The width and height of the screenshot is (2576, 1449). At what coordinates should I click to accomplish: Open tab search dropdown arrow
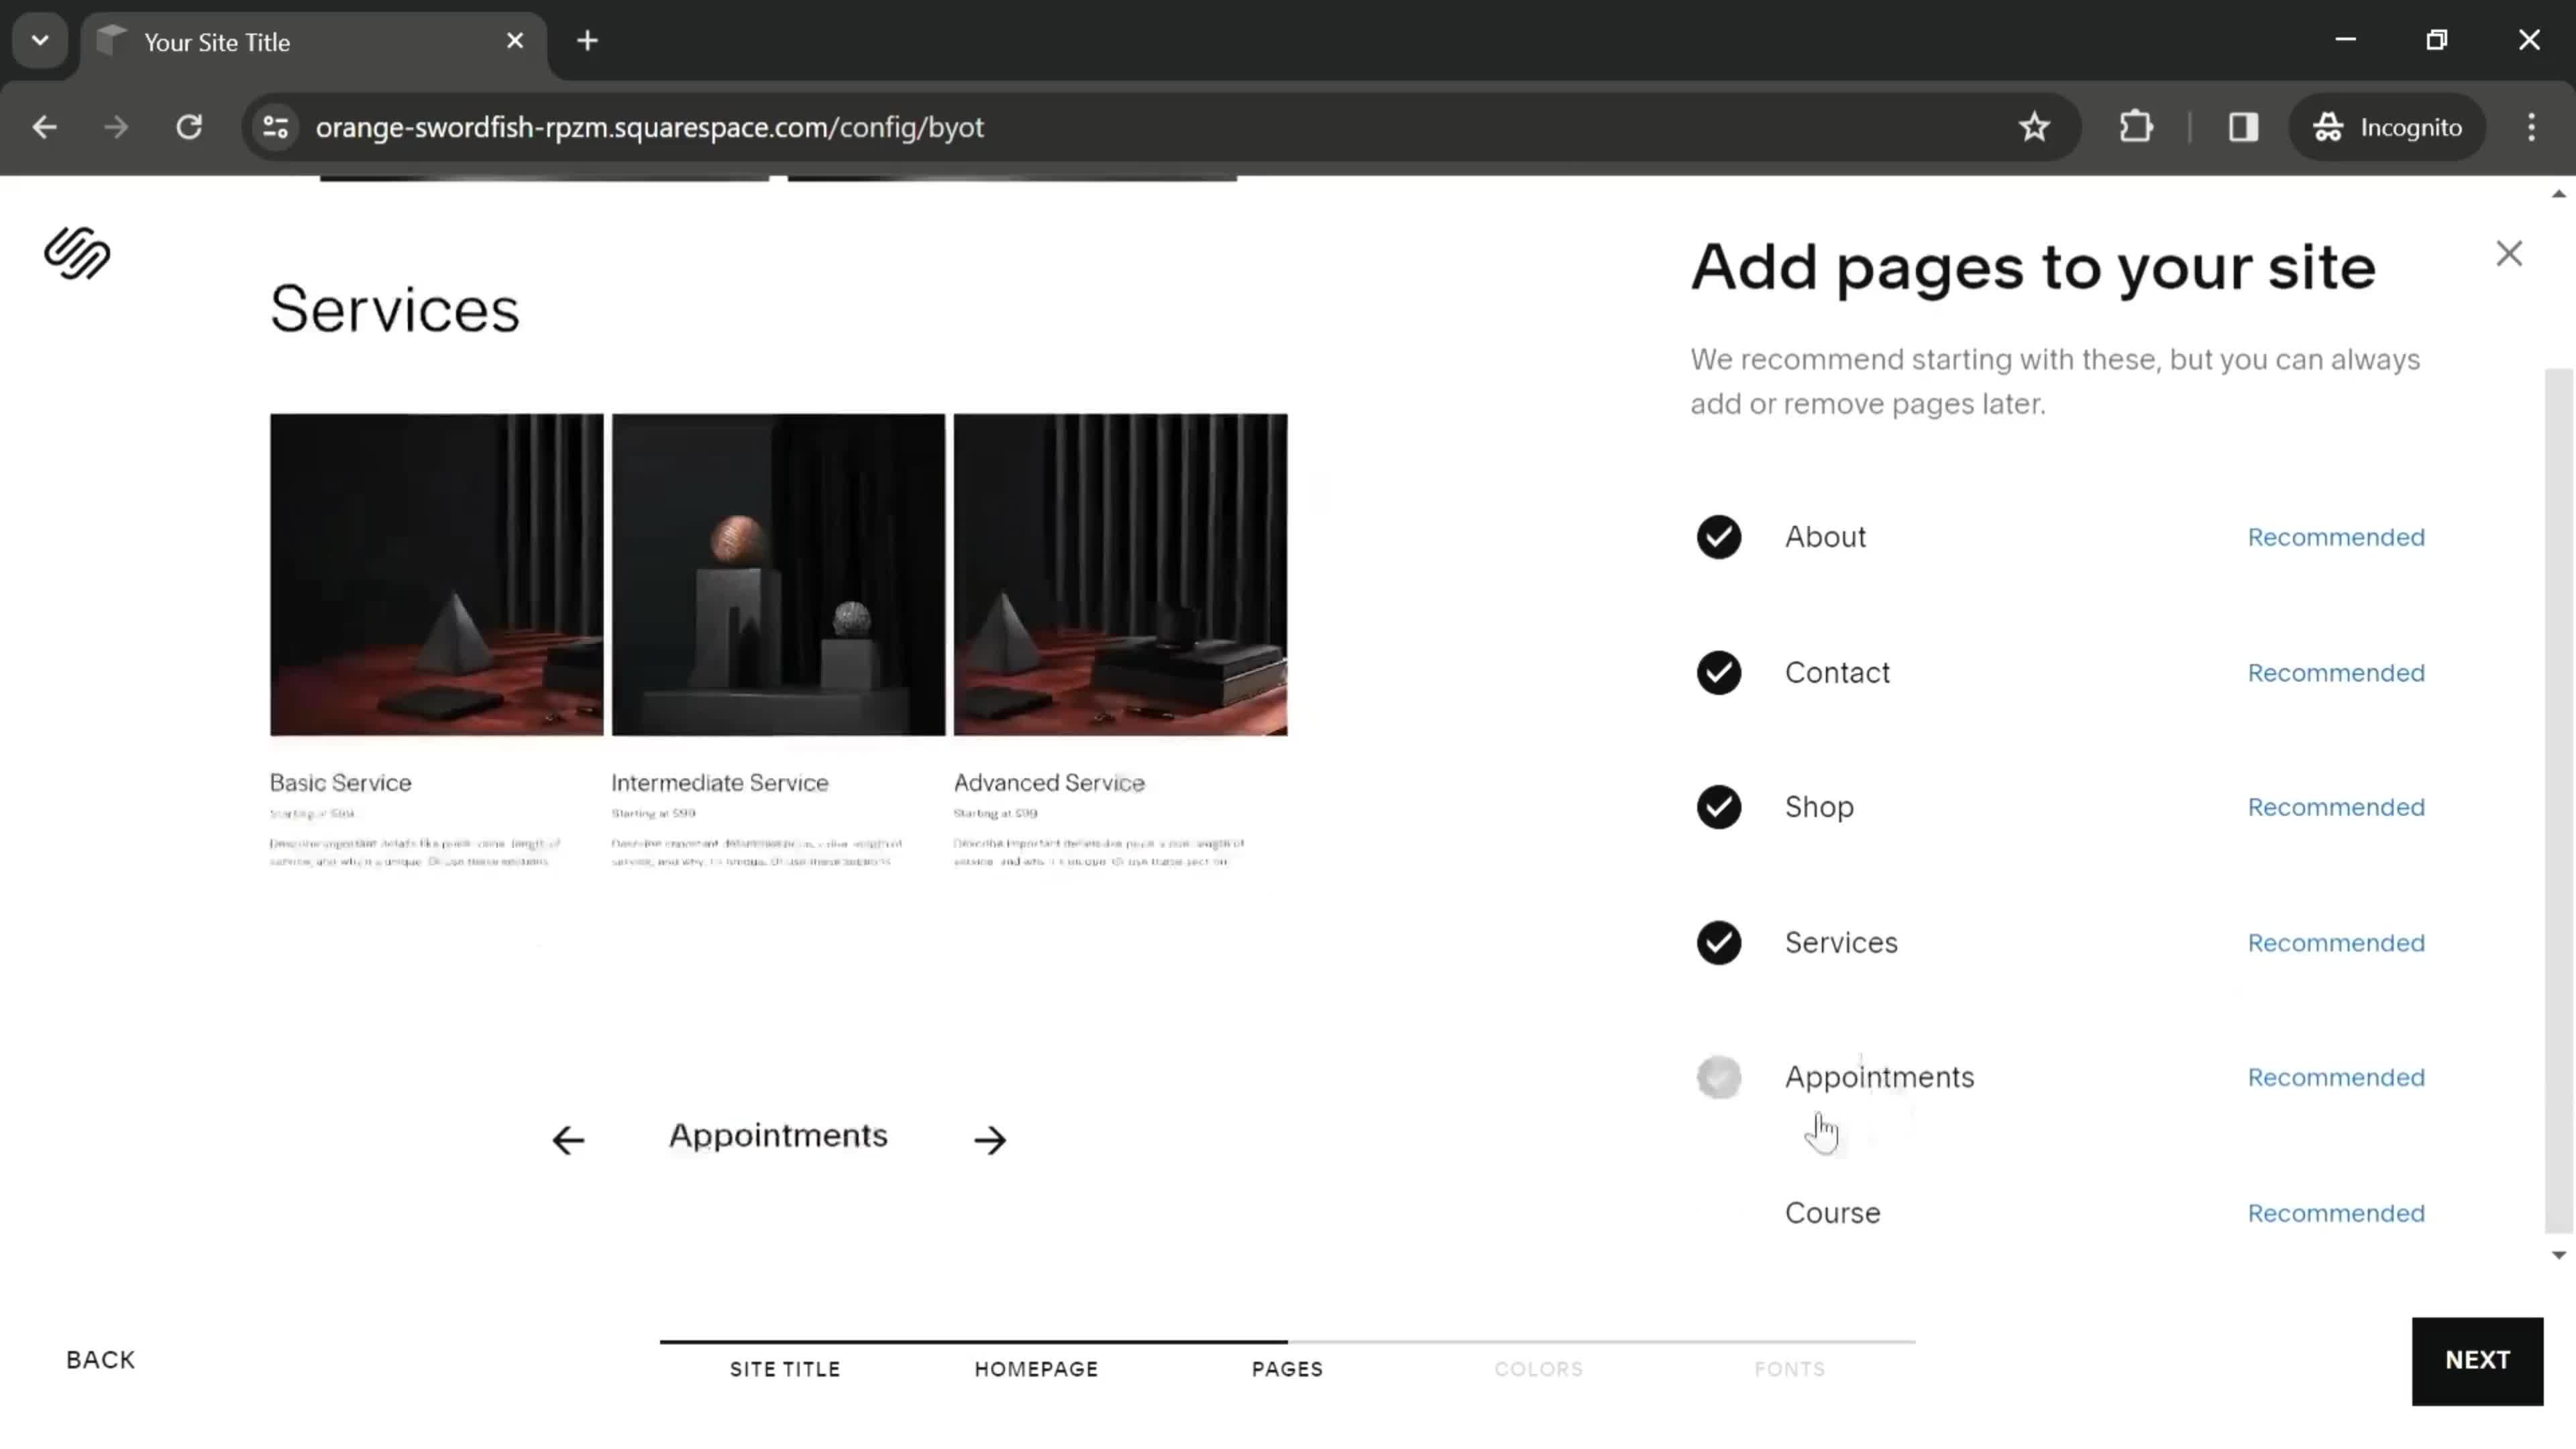click(x=40, y=41)
